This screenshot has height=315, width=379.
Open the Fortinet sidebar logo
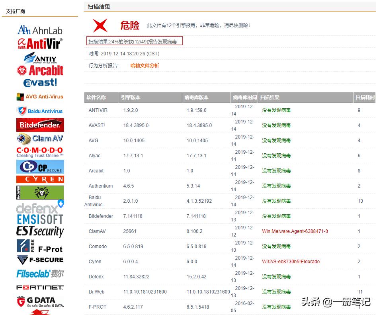coord(40,288)
